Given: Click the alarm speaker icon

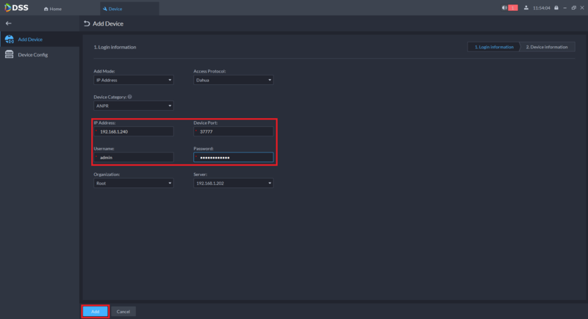Looking at the screenshot, I should 504,8.
